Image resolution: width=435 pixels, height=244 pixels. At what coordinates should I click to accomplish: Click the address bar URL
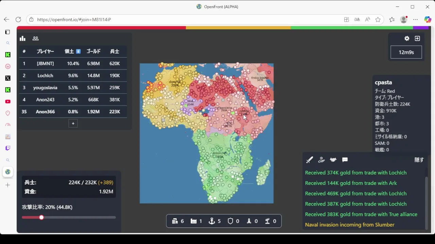click(x=74, y=20)
